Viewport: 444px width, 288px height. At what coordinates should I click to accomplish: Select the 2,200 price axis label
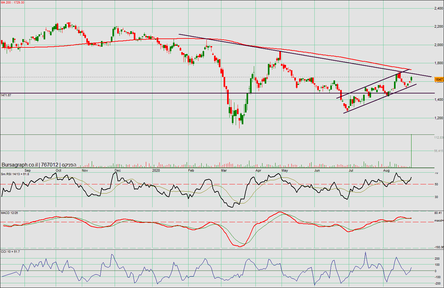point(439,26)
